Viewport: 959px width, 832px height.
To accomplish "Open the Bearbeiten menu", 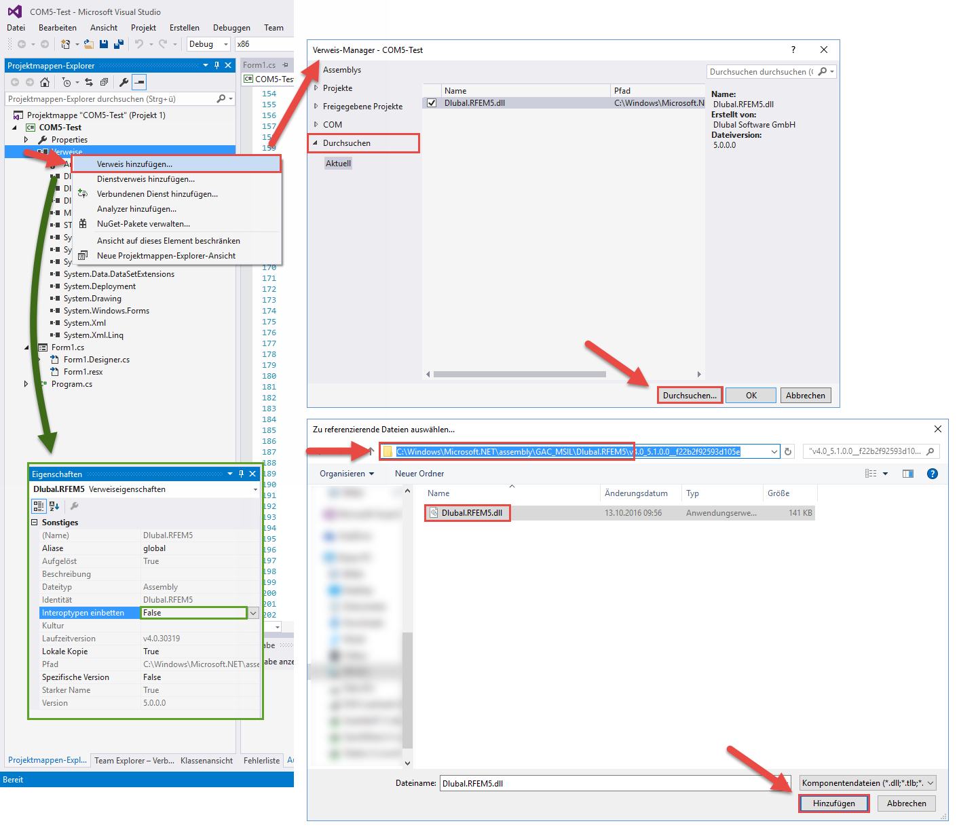I will [58, 28].
